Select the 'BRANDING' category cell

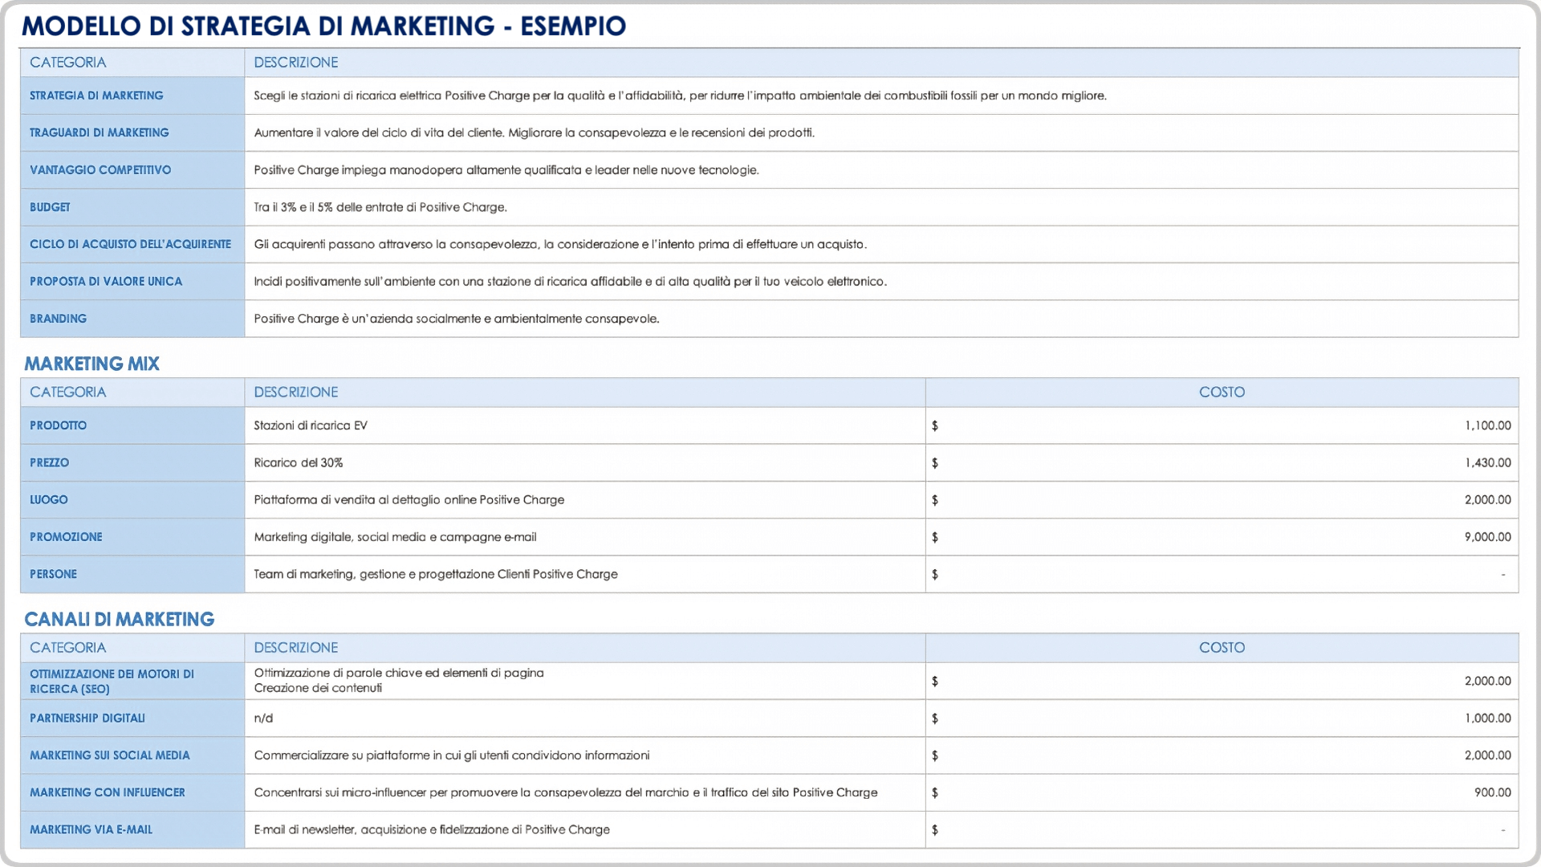click(x=132, y=319)
